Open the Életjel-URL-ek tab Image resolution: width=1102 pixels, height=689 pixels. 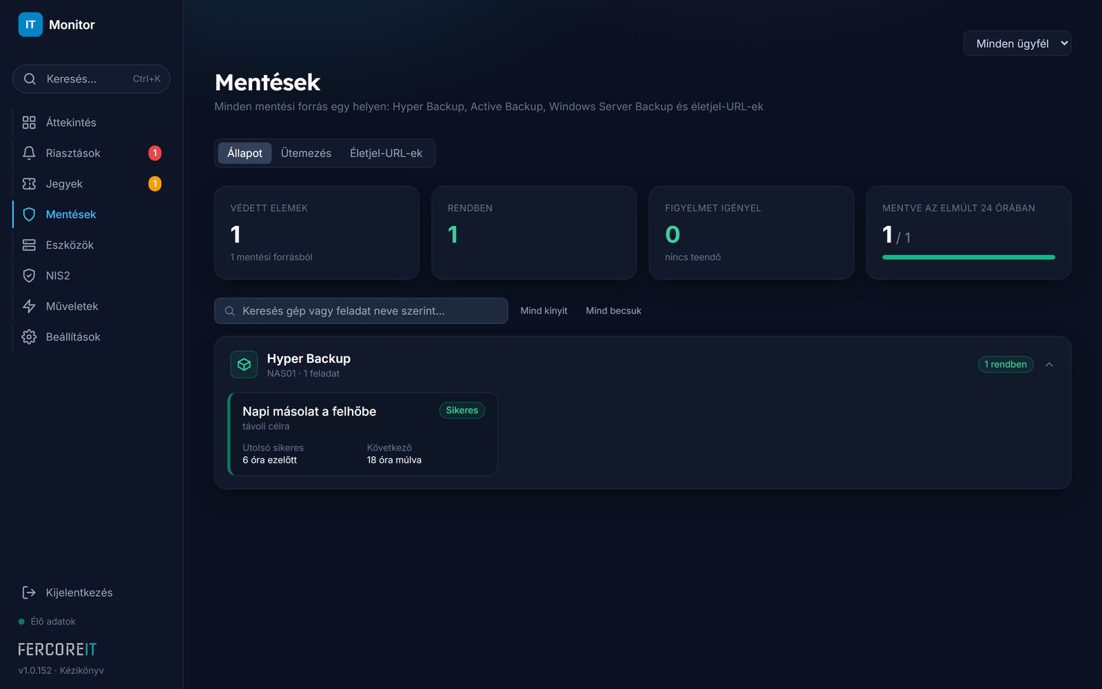(386, 153)
